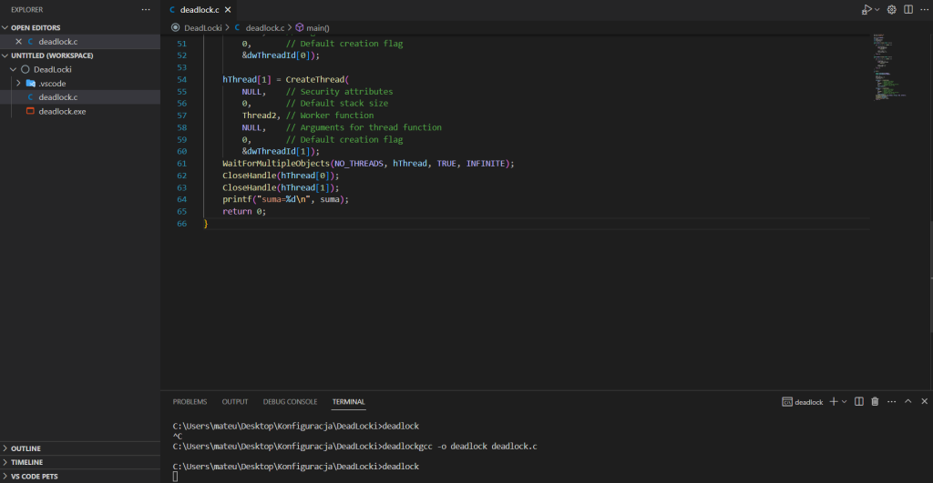The width and height of the screenshot is (933, 483).
Task: Maximize the terminal panel with the chevron
Action: (x=907, y=401)
